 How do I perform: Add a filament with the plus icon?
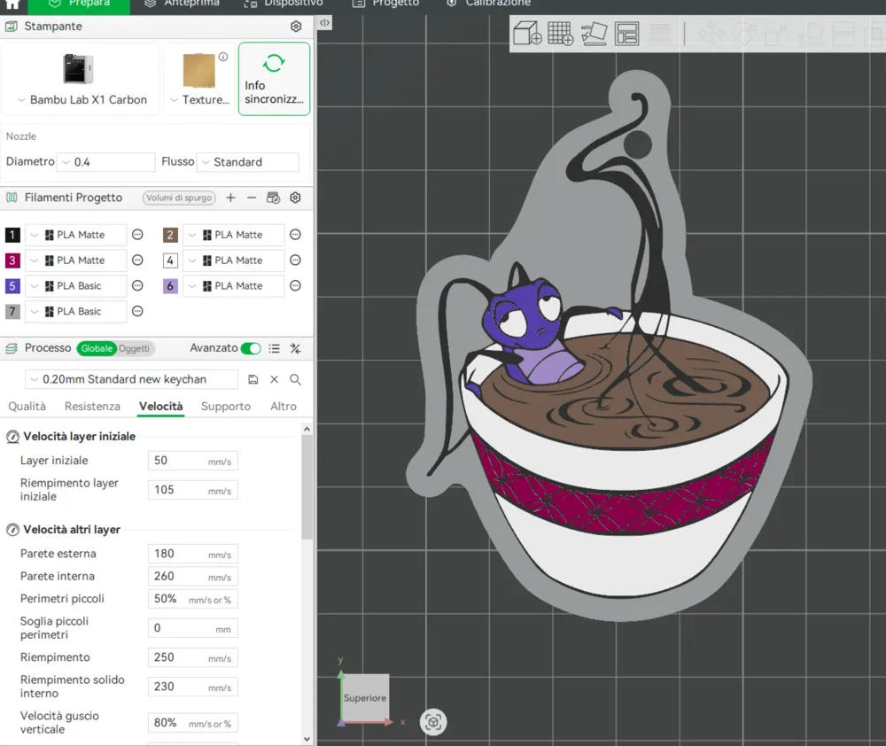tap(230, 198)
